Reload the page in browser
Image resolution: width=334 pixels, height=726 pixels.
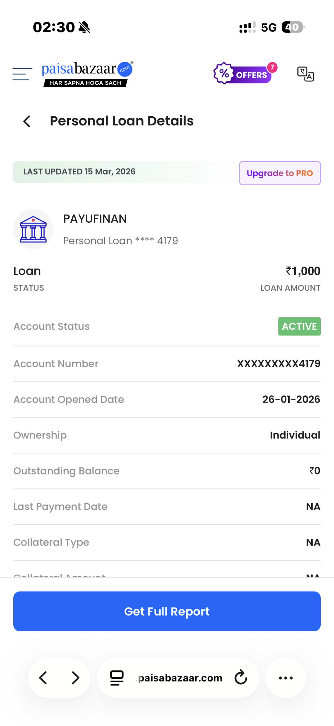tap(241, 678)
